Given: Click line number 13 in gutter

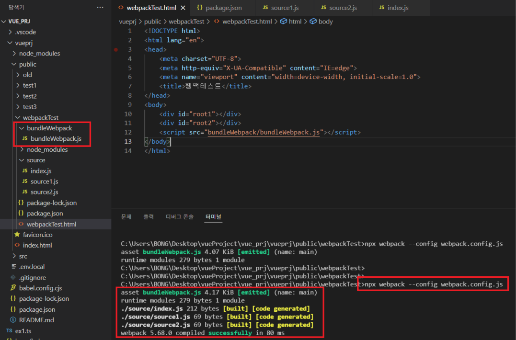Looking at the screenshot, I should (x=128, y=141).
